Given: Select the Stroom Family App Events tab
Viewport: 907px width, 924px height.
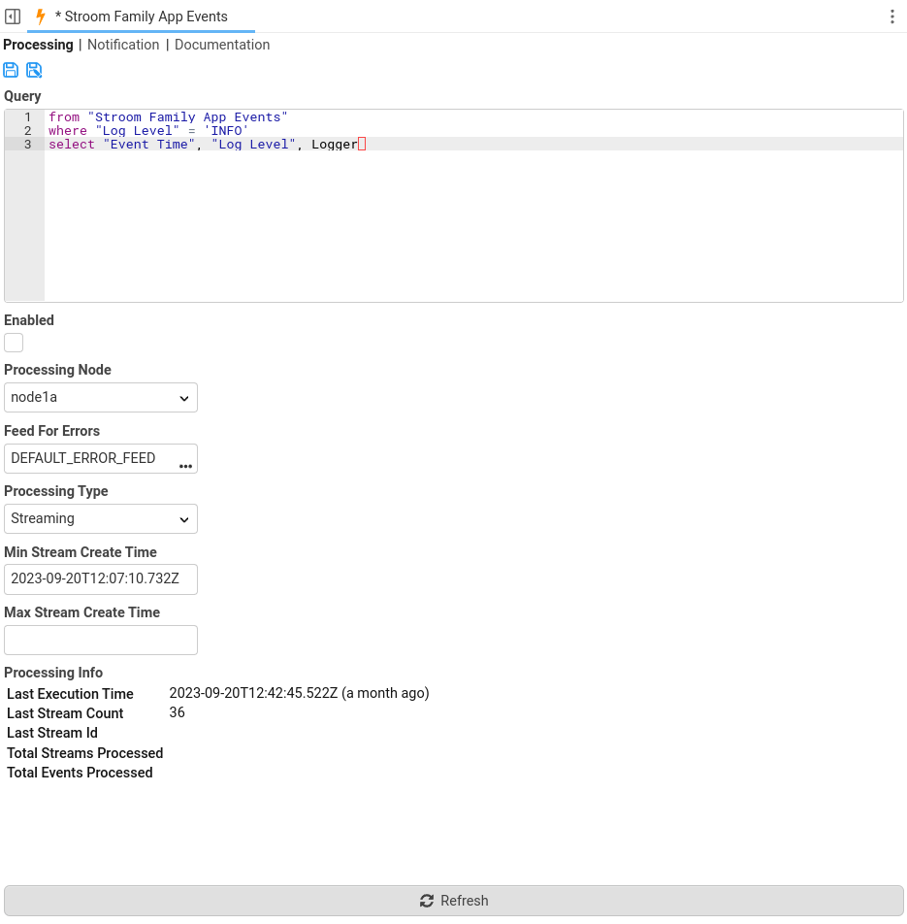Looking at the screenshot, I should (146, 16).
